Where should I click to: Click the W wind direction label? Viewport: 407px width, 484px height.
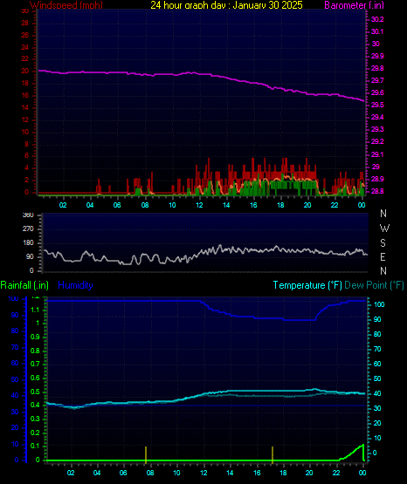(384, 228)
